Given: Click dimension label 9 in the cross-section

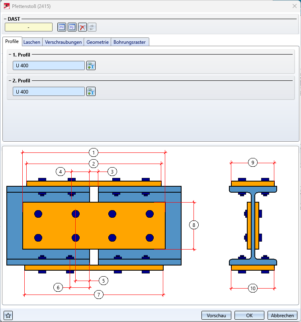Looking at the screenshot, I should [x=253, y=162].
